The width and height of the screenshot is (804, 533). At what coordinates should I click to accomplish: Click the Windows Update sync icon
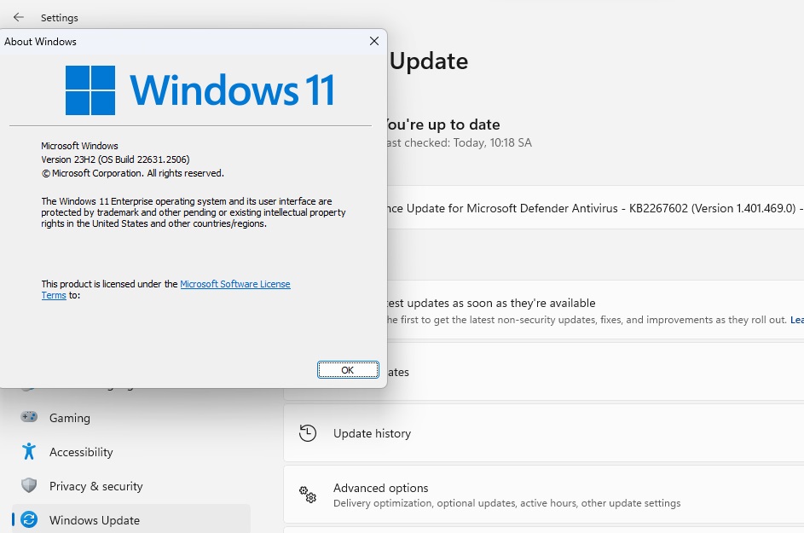pyautogui.click(x=29, y=519)
